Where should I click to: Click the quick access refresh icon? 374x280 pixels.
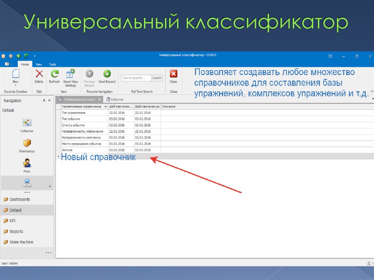(x=26, y=56)
